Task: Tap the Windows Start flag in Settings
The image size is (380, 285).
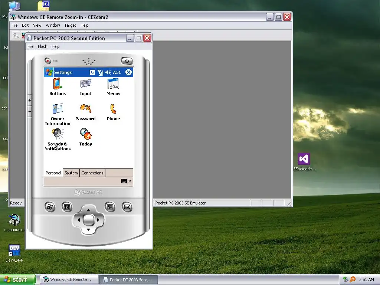Action: coord(49,72)
